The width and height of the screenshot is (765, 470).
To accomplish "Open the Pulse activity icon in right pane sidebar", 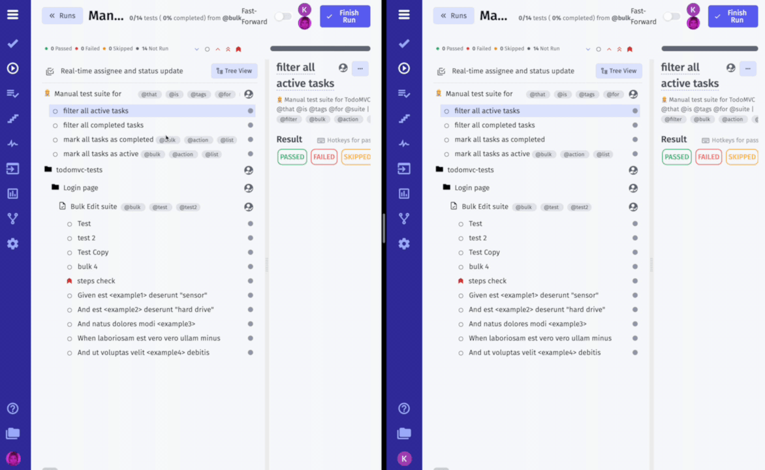I will [x=404, y=144].
